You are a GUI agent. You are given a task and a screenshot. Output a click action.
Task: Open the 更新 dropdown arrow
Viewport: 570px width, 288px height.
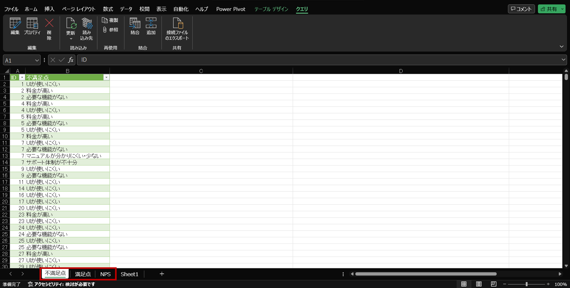tap(71, 39)
